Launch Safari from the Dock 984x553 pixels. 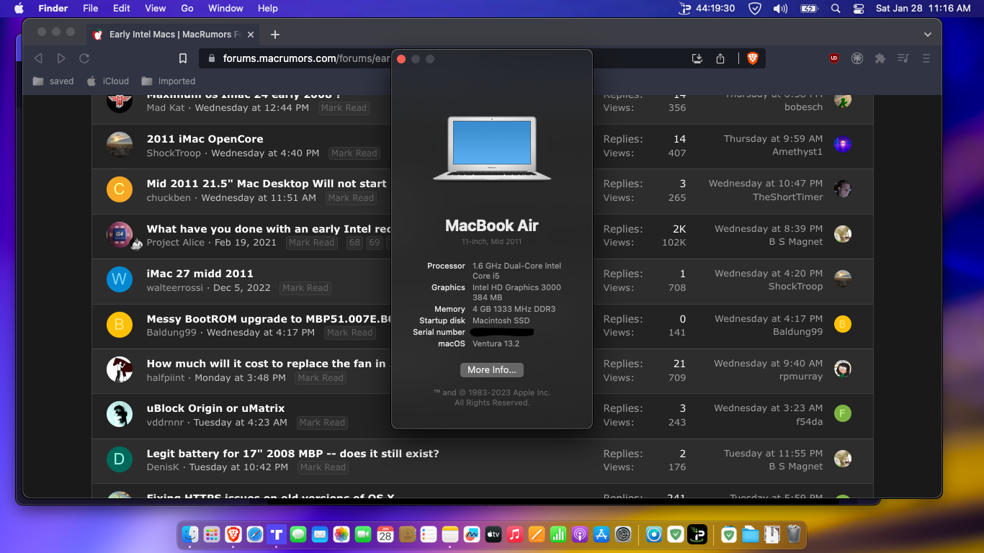[255, 534]
